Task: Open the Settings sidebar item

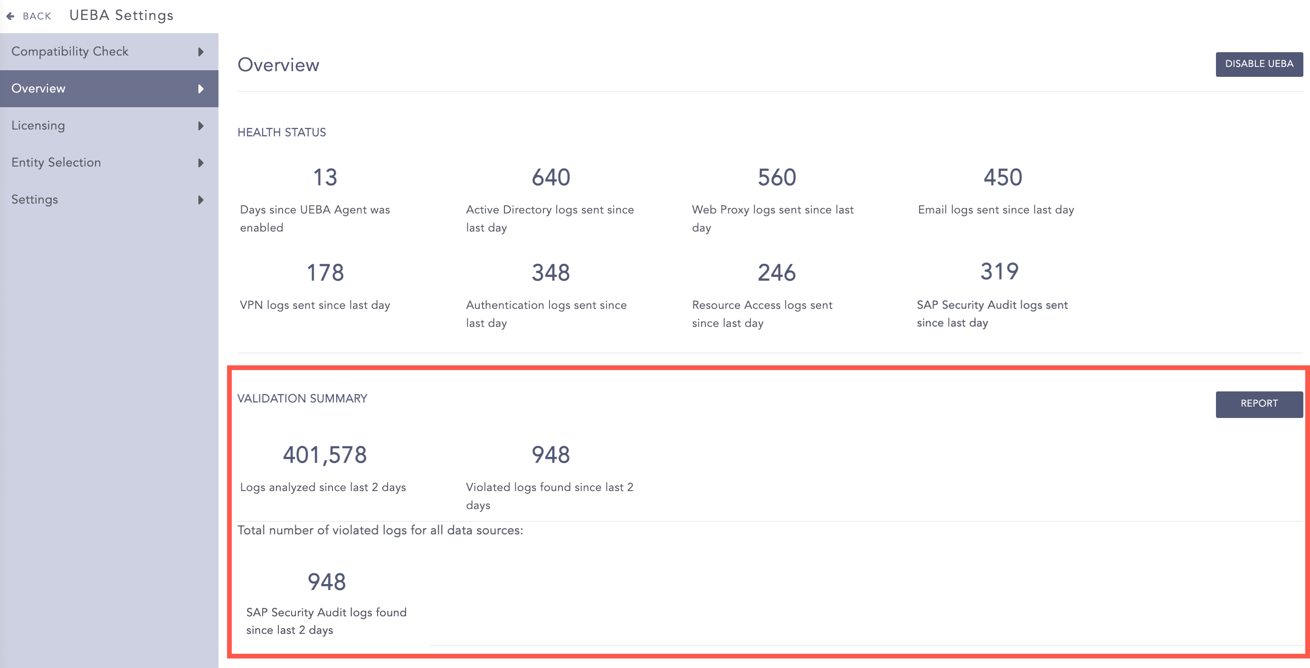Action: pos(35,200)
